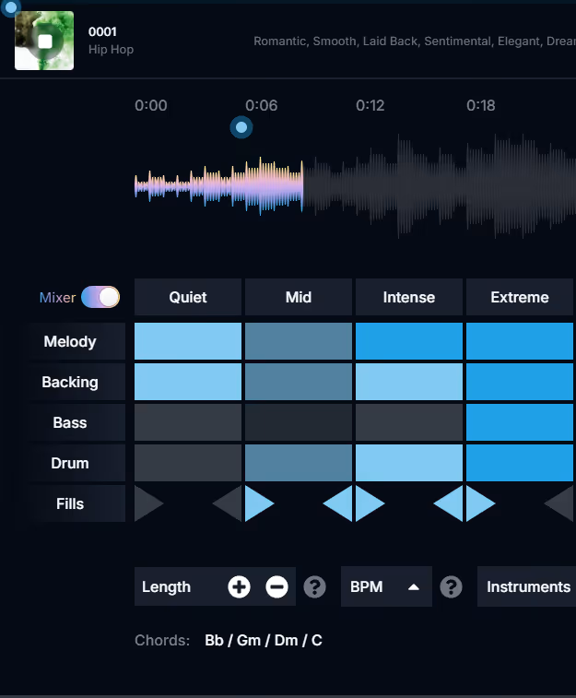
Task: Move the waveform playhead handle
Action: [241, 127]
